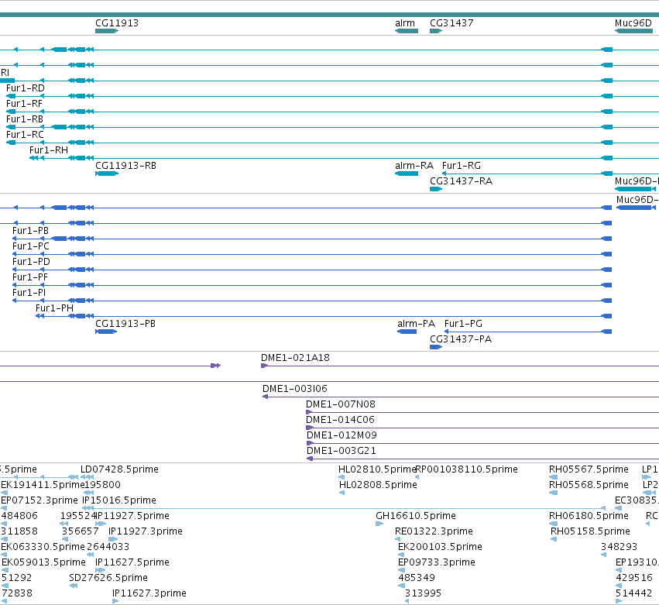Click the IP11927.3prime EST label
The width and height of the screenshot is (659, 605).
tap(146, 531)
